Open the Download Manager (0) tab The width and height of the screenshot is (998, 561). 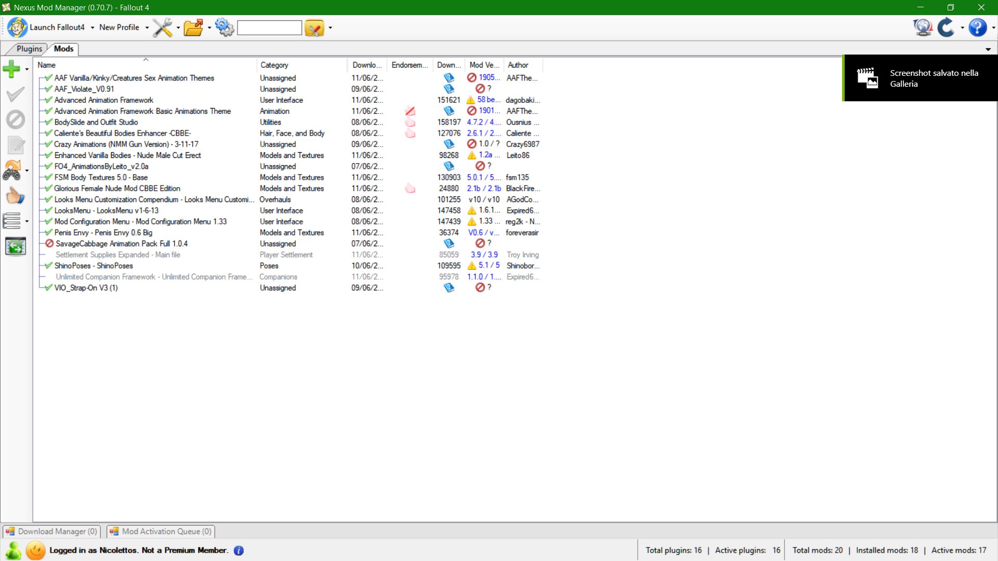pyautogui.click(x=51, y=531)
